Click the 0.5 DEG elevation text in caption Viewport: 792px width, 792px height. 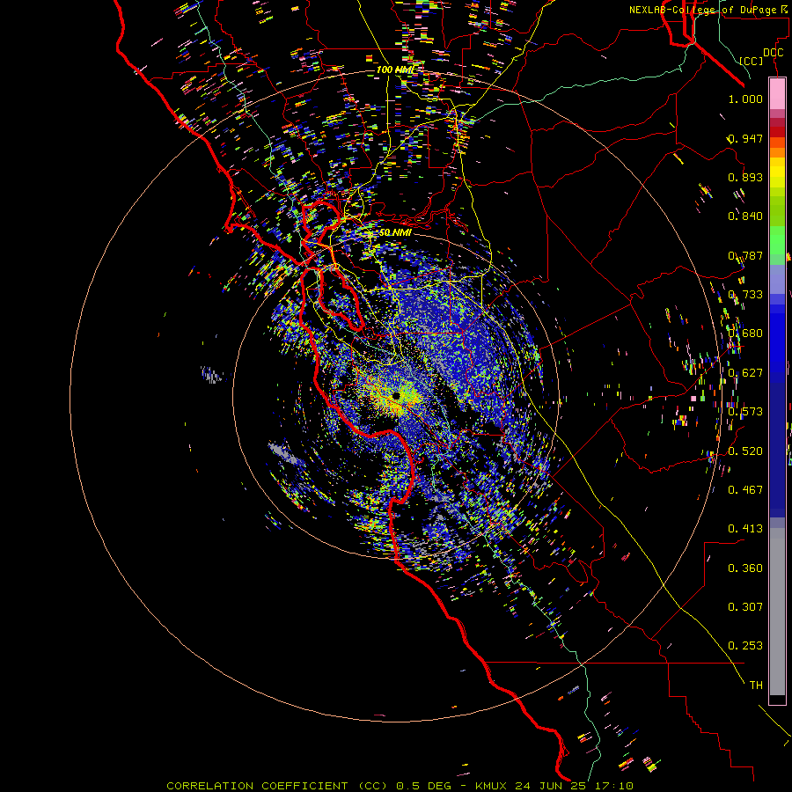point(424,786)
